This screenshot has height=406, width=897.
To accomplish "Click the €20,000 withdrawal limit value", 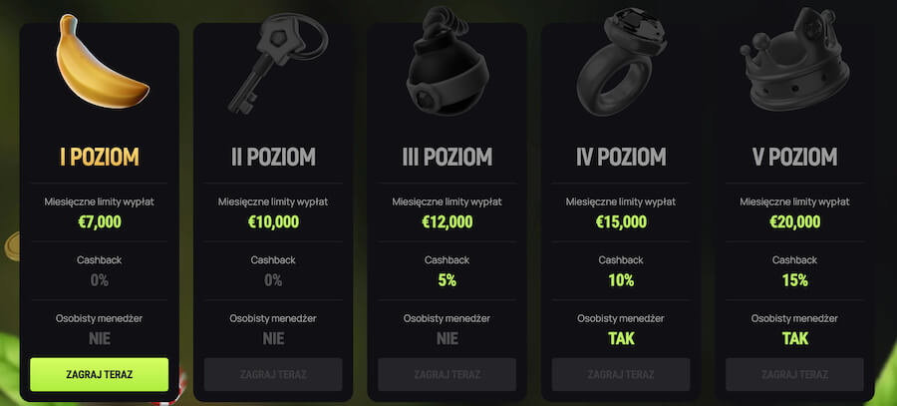I will [x=794, y=221].
